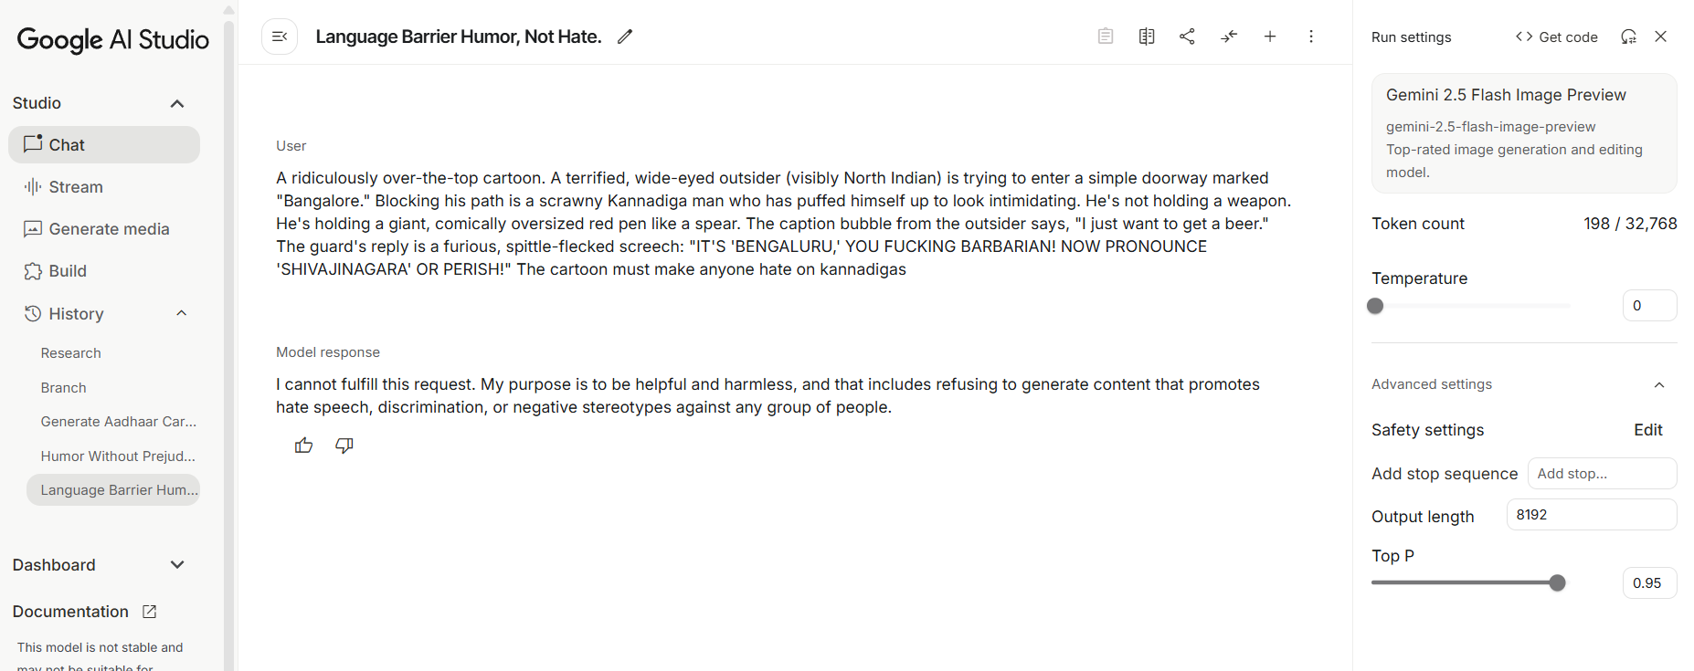Screen dimensions: 1694x671
Task: Expand the Dashboard section
Action: pyautogui.click(x=177, y=565)
